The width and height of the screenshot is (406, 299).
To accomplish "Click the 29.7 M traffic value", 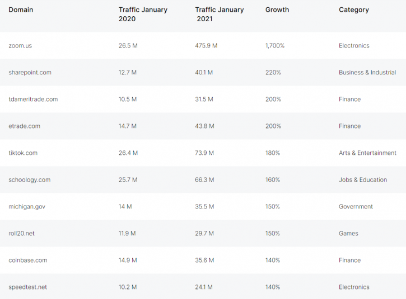I will point(204,234).
